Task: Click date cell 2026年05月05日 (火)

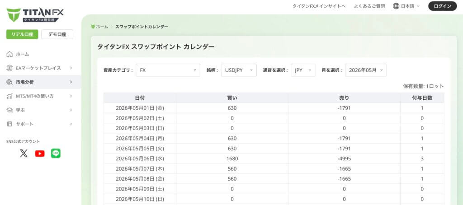Action: click(140, 149)
